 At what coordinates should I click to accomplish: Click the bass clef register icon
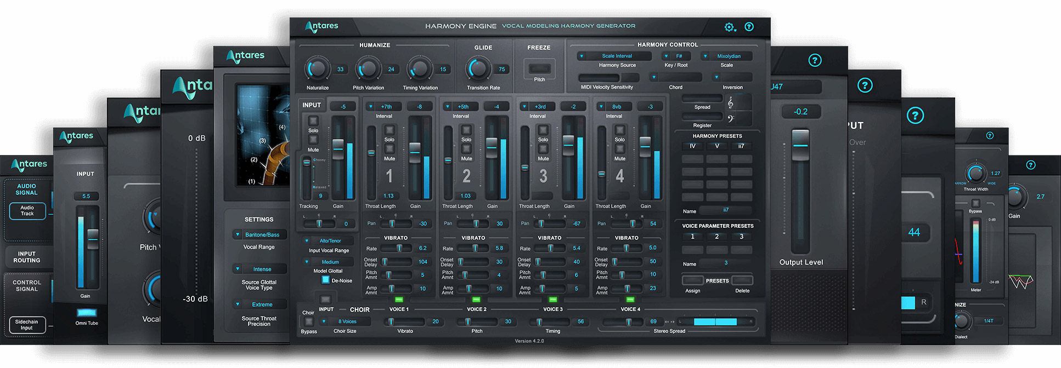730,118
